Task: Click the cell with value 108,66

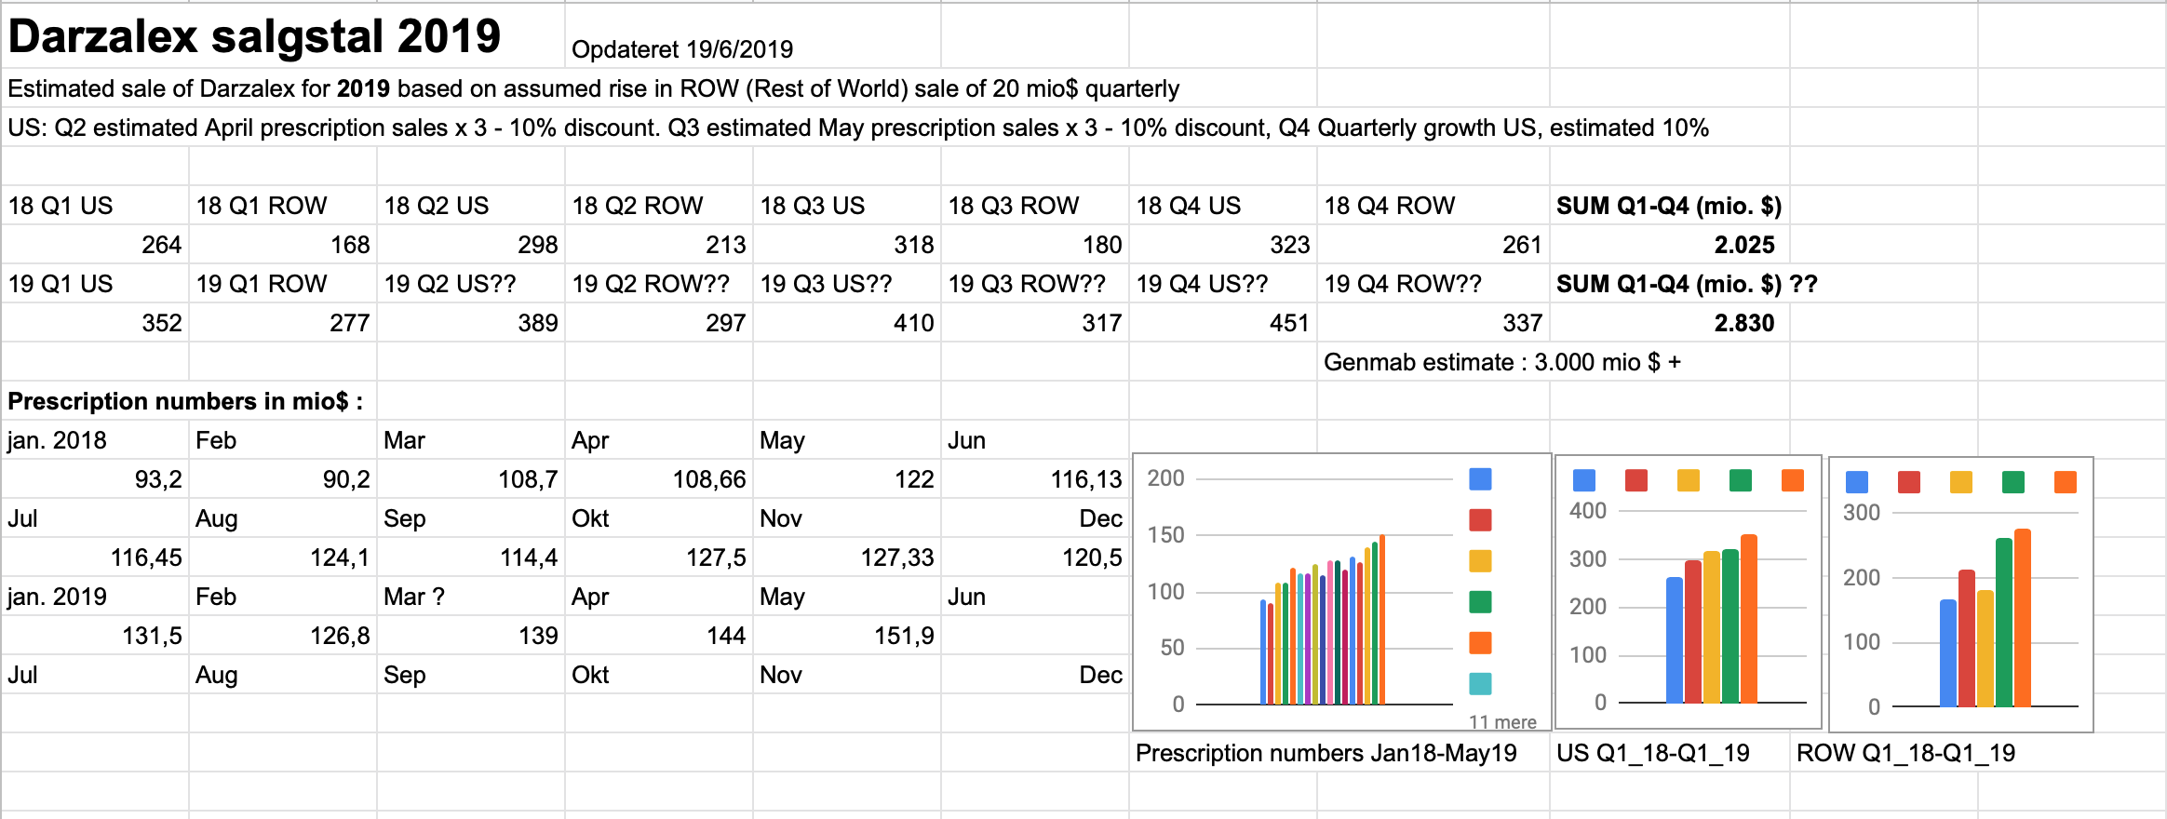Action: [x=659, y=478]
